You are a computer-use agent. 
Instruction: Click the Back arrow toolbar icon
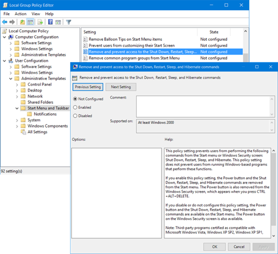pyautogui.click(x=5, y=22)
